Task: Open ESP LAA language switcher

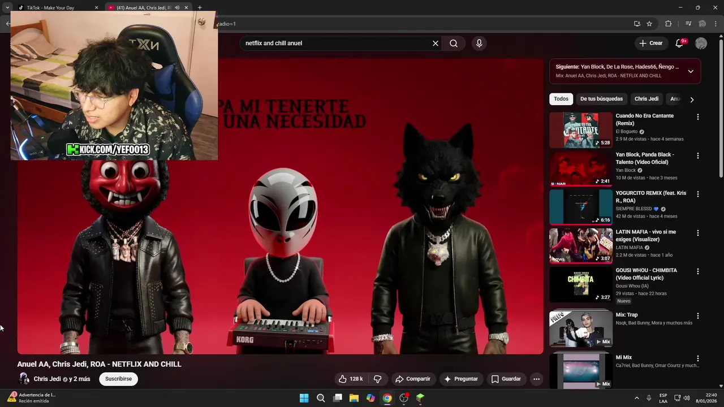Action: point(663,398)
